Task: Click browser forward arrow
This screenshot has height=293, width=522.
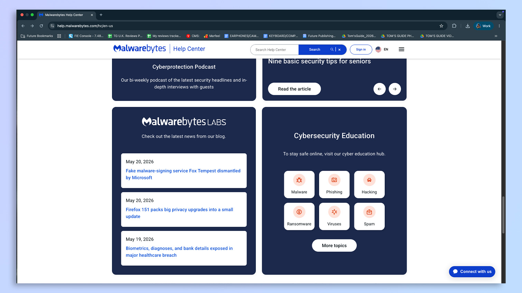Action: point(32,26)
